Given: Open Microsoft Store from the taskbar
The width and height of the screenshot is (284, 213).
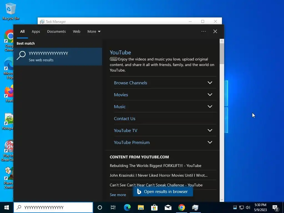Looking at the screenshot, I should (154, 207).
